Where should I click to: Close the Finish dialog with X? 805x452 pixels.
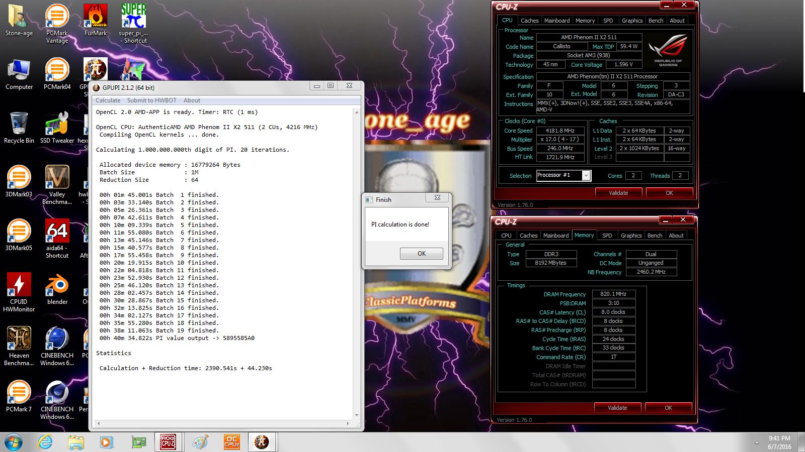point(437,198)
